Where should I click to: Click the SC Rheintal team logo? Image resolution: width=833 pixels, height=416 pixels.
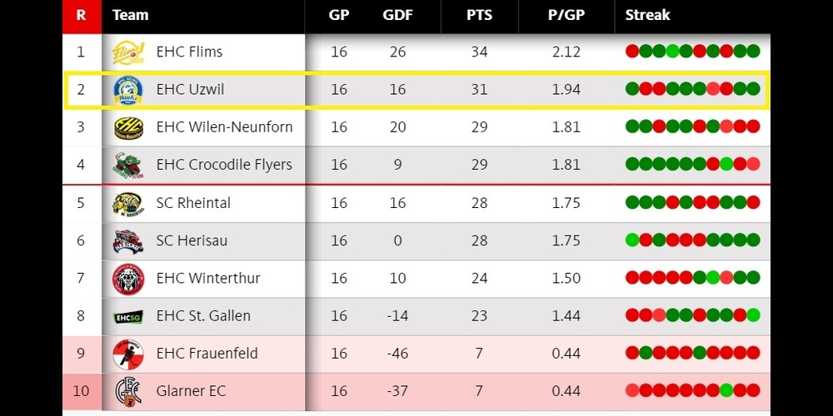128,203
